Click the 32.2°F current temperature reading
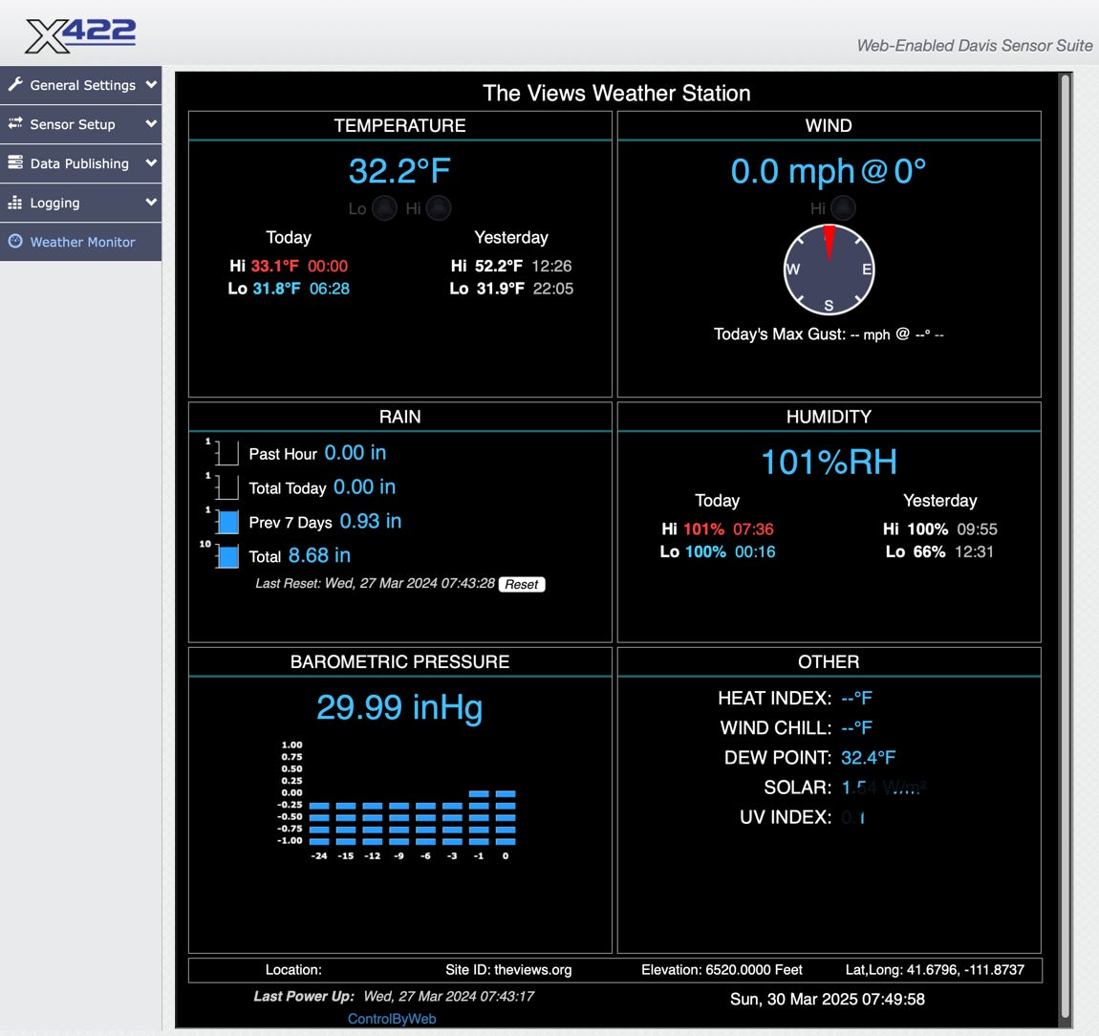This screenshot has height=1036, width=1099. 399,172
